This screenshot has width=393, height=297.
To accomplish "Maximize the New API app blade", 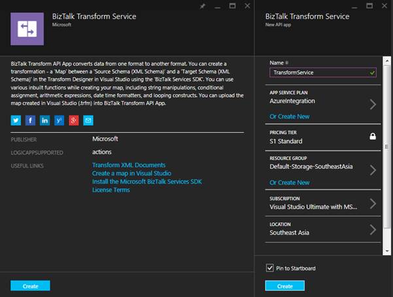I will pos(369,6).
